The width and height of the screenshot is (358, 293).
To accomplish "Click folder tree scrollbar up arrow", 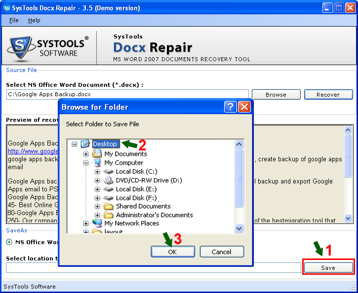I will [x=239, y=144].
